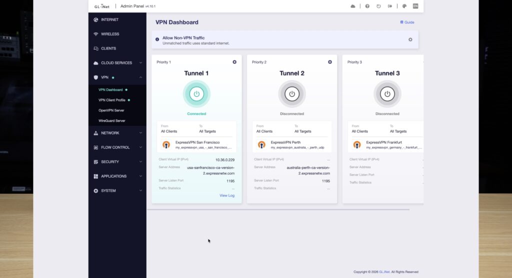Screen dimensions: 512x278
Task: Click the info icon beside Allow Non-VPN Traffic
Action: 157,39
